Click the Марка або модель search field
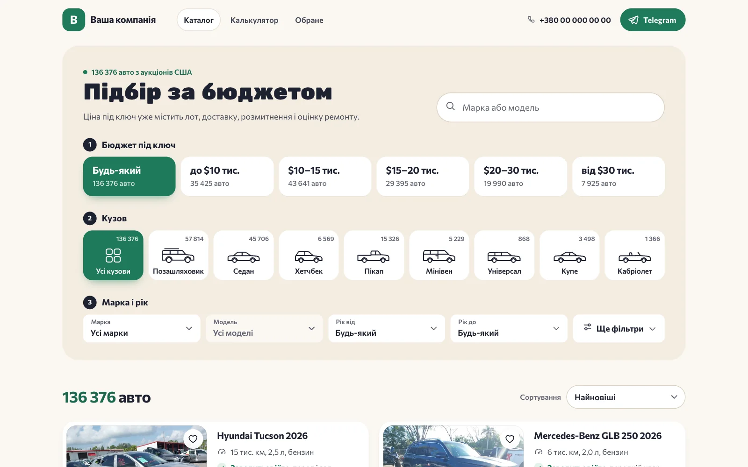 tap(551, 107)
